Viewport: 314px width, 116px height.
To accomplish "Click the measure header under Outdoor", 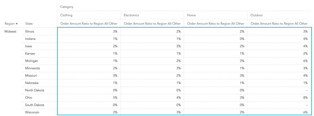I will 279,24.
